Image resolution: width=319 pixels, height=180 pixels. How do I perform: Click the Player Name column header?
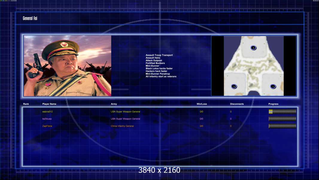coord(49,104)
